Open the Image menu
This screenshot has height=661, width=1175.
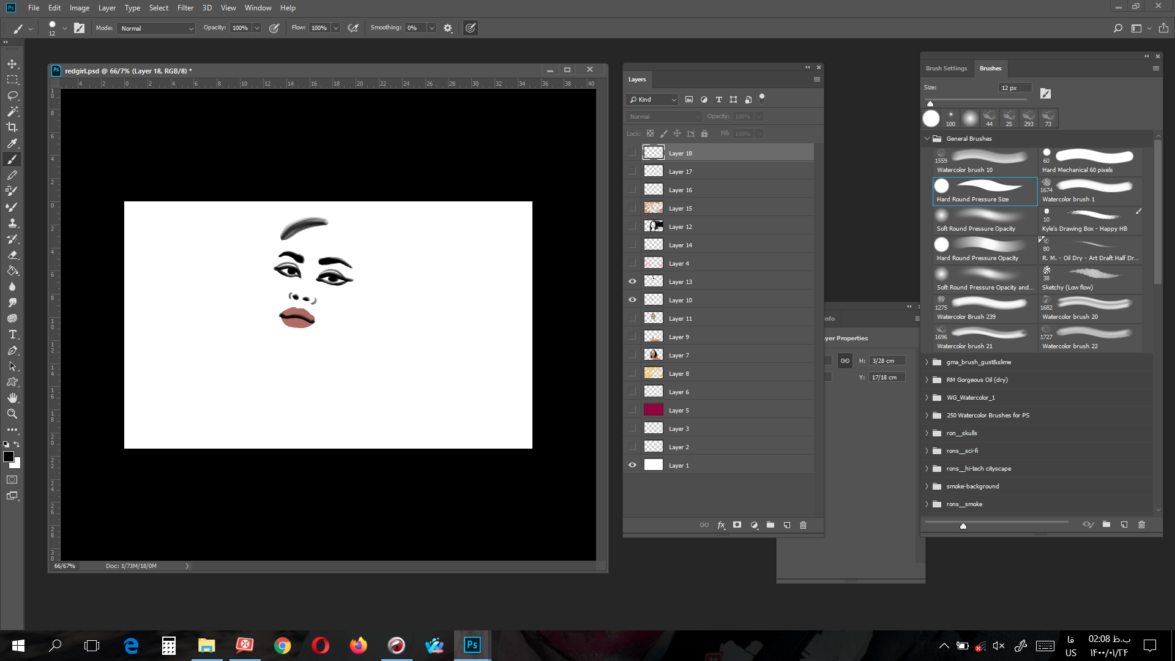click(x=80, y=8)
